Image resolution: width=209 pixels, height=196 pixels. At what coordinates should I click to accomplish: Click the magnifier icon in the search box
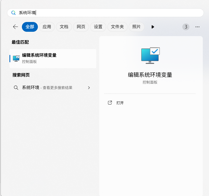pos(13,13)
